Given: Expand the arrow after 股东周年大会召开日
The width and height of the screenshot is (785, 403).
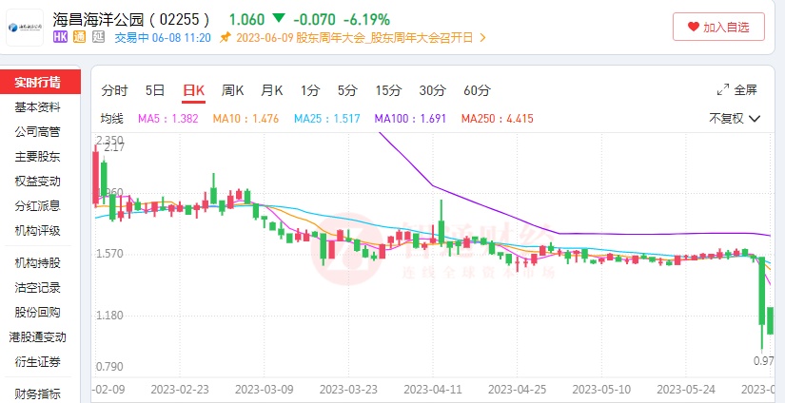Looking at the screenshot, I should 482,37.
